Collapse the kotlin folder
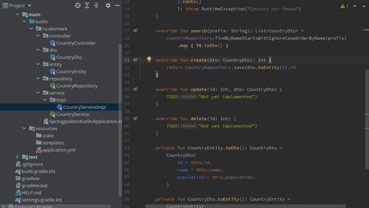 click(x=24, y=21)
